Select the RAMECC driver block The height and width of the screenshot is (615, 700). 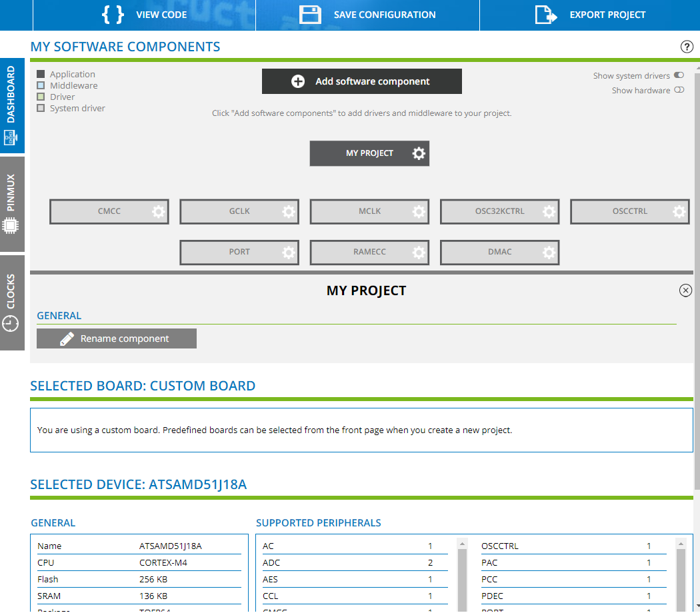(369, 253)
